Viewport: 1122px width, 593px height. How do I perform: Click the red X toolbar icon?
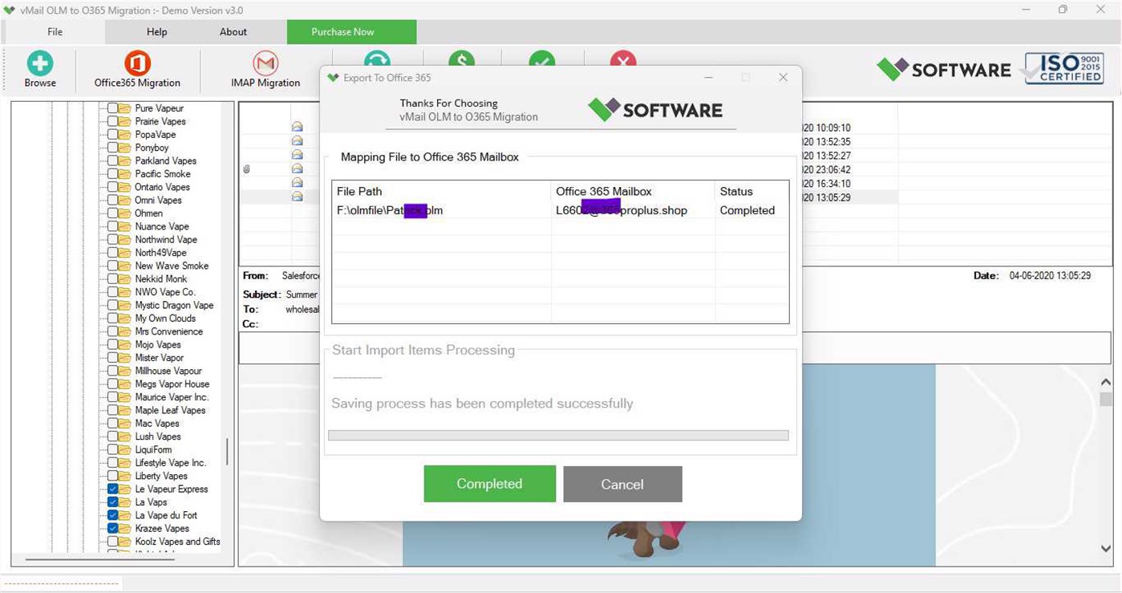pos(623,60)
